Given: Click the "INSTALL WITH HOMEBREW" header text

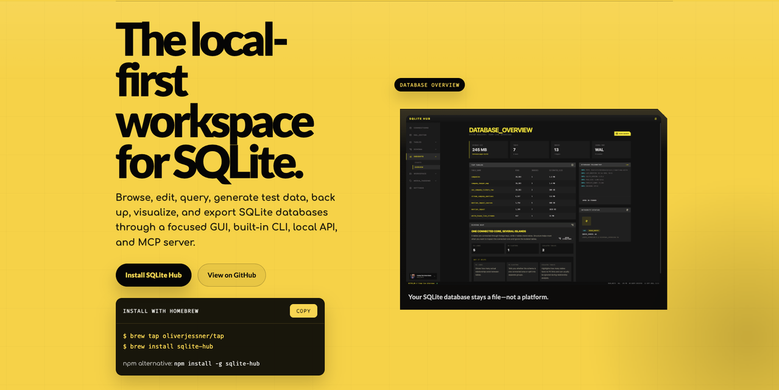Looking at the screenshot, I should coord(161,311).
